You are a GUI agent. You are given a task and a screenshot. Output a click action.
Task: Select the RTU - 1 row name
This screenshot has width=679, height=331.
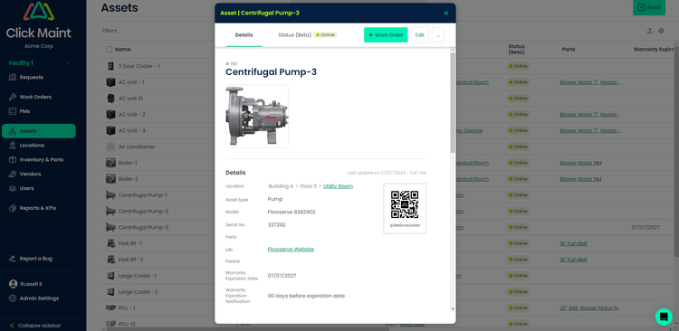click(x=127, y=308)
